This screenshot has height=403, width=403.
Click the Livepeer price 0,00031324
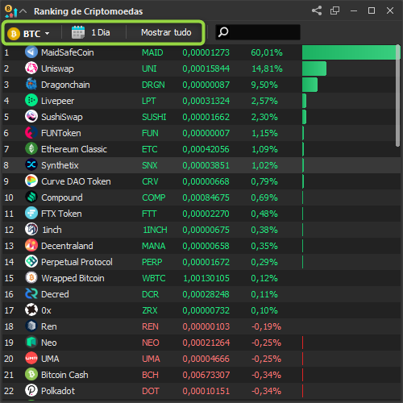(x=206, y=101)
